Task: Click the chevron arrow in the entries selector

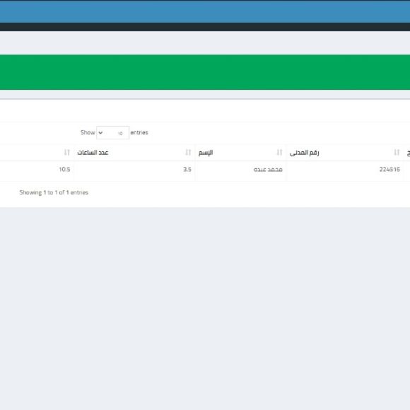Action: (100, 133)
